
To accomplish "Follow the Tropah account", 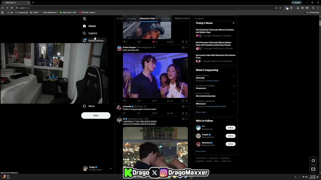I will point(230,136).
